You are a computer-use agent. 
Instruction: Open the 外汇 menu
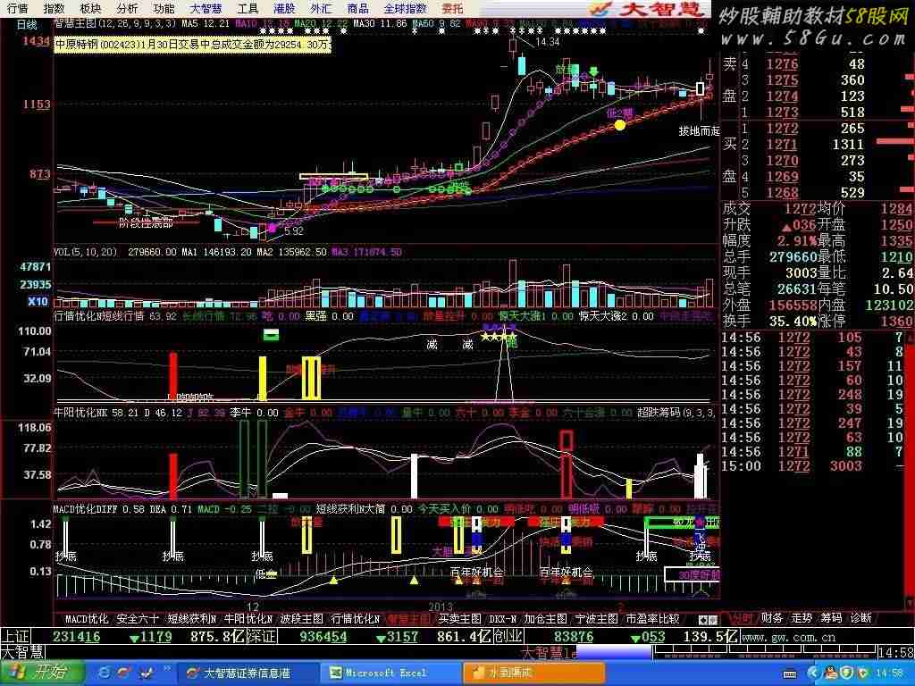[321, 8]
